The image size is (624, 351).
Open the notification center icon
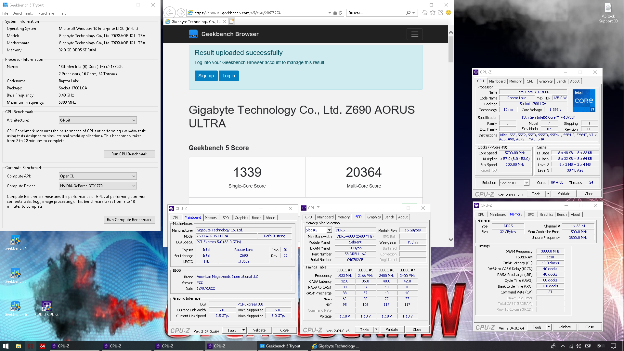click(613, 346)
